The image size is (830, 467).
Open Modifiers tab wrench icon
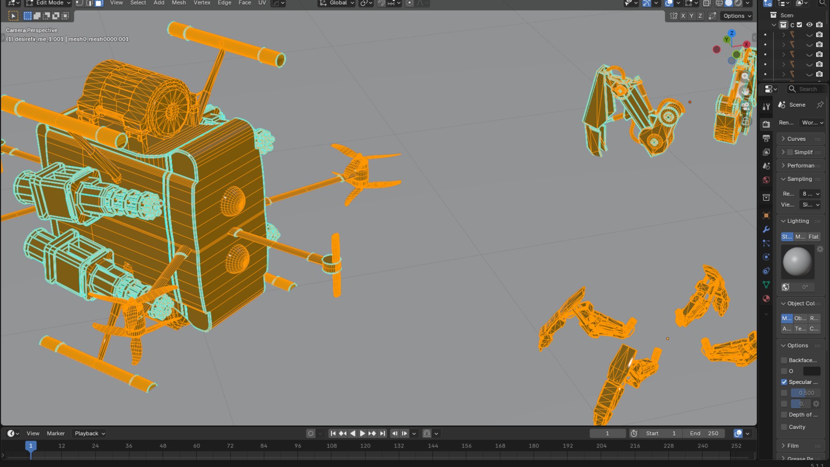point(766,229)
